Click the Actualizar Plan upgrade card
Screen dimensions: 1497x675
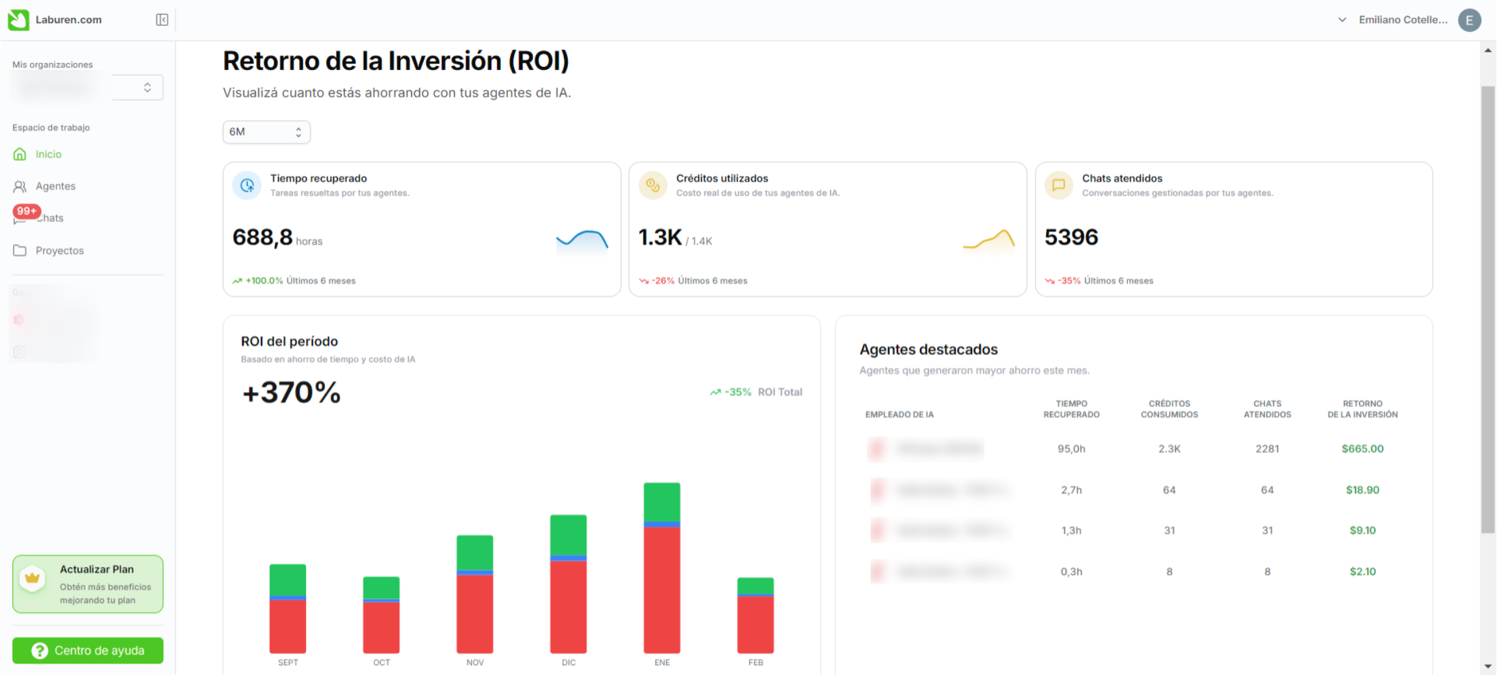88,583
